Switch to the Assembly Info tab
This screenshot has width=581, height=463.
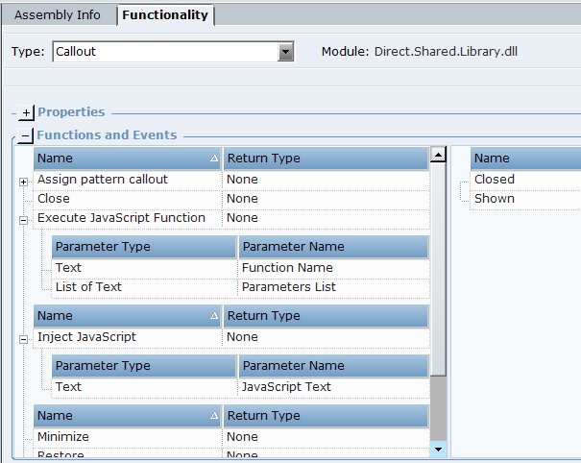[58, 15]
